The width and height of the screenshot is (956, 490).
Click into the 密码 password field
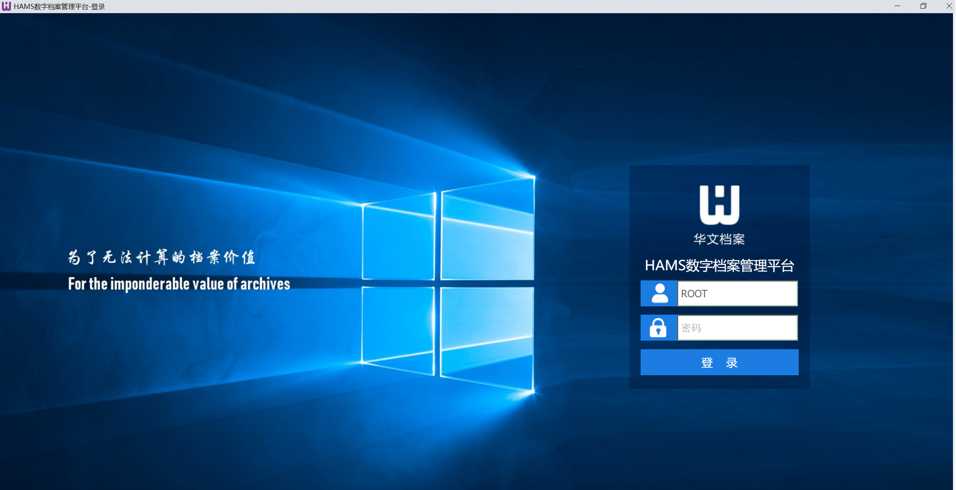pos(737,328)
